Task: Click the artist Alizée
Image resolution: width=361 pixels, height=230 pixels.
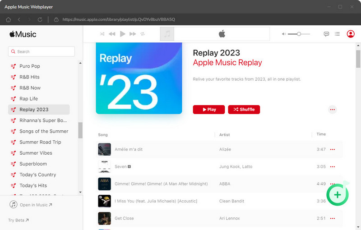Action: click(225, 150)
